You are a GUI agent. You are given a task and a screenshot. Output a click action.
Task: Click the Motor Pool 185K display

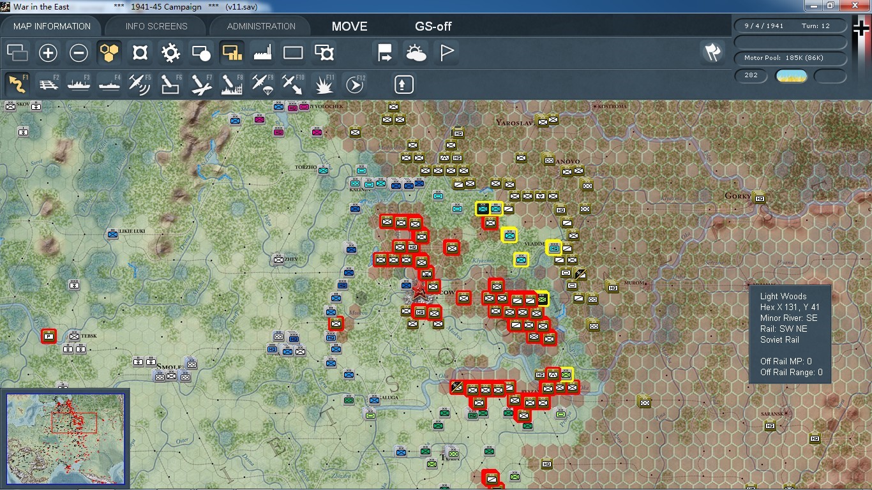pos(791,58)
